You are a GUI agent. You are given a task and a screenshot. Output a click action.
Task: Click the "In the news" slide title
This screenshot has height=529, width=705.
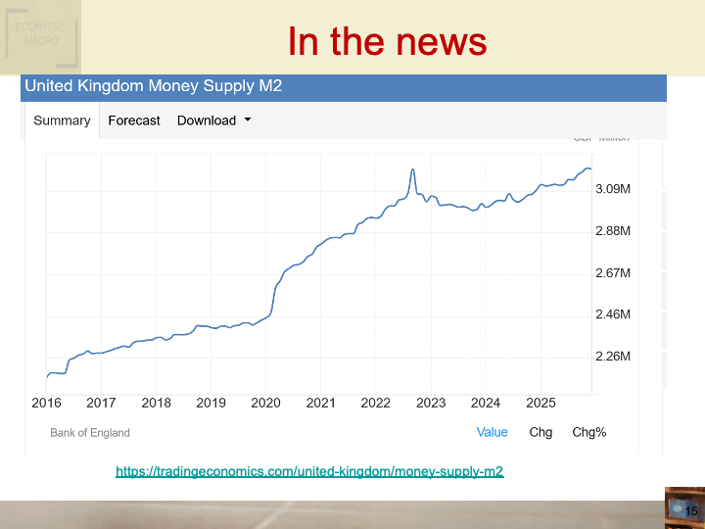pos(387,41)
